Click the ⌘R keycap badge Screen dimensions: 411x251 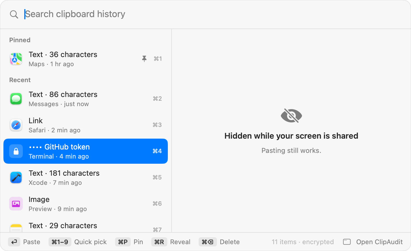pyautogui.click(x=159, y=242)
